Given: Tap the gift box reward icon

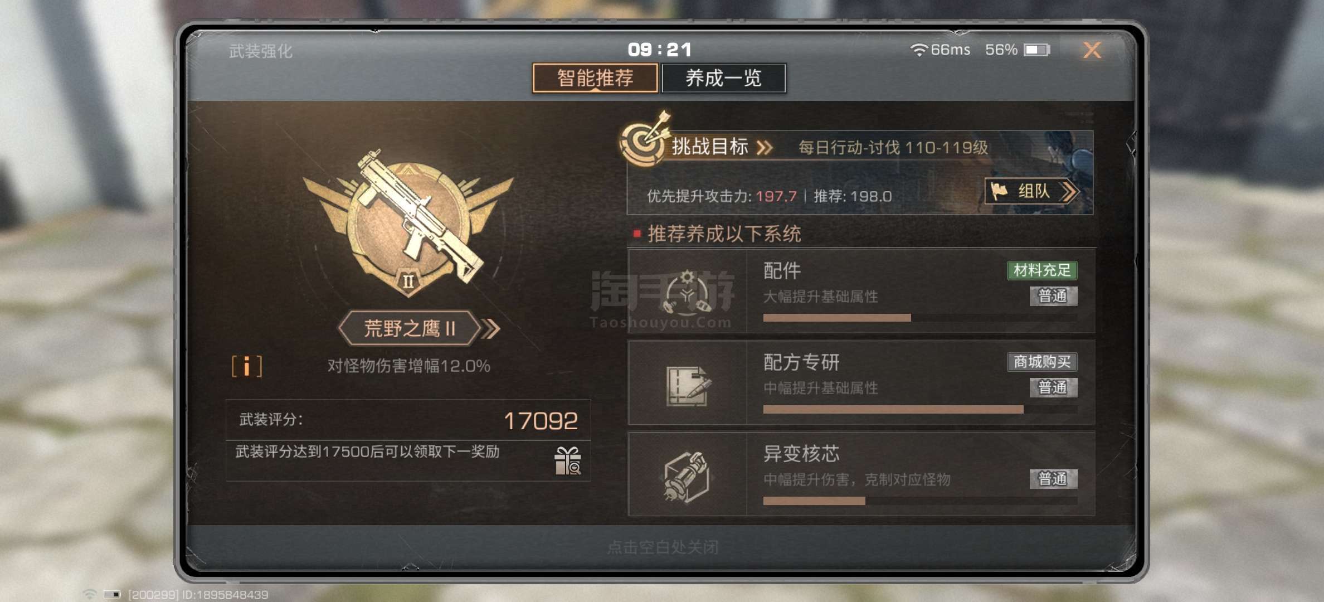Looking at the screenshot, I should tap(567, 460).
